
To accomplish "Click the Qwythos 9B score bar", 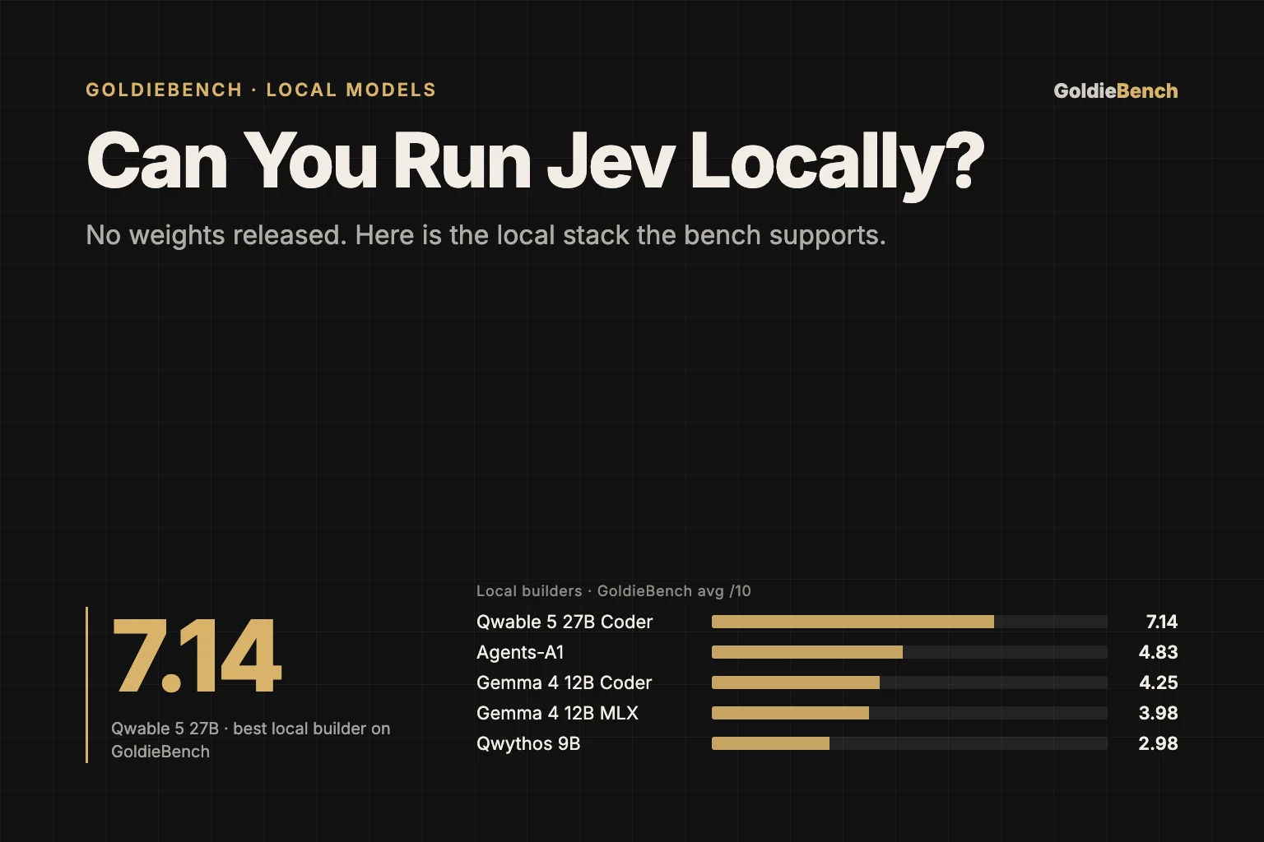I will (x=909, y=743).
